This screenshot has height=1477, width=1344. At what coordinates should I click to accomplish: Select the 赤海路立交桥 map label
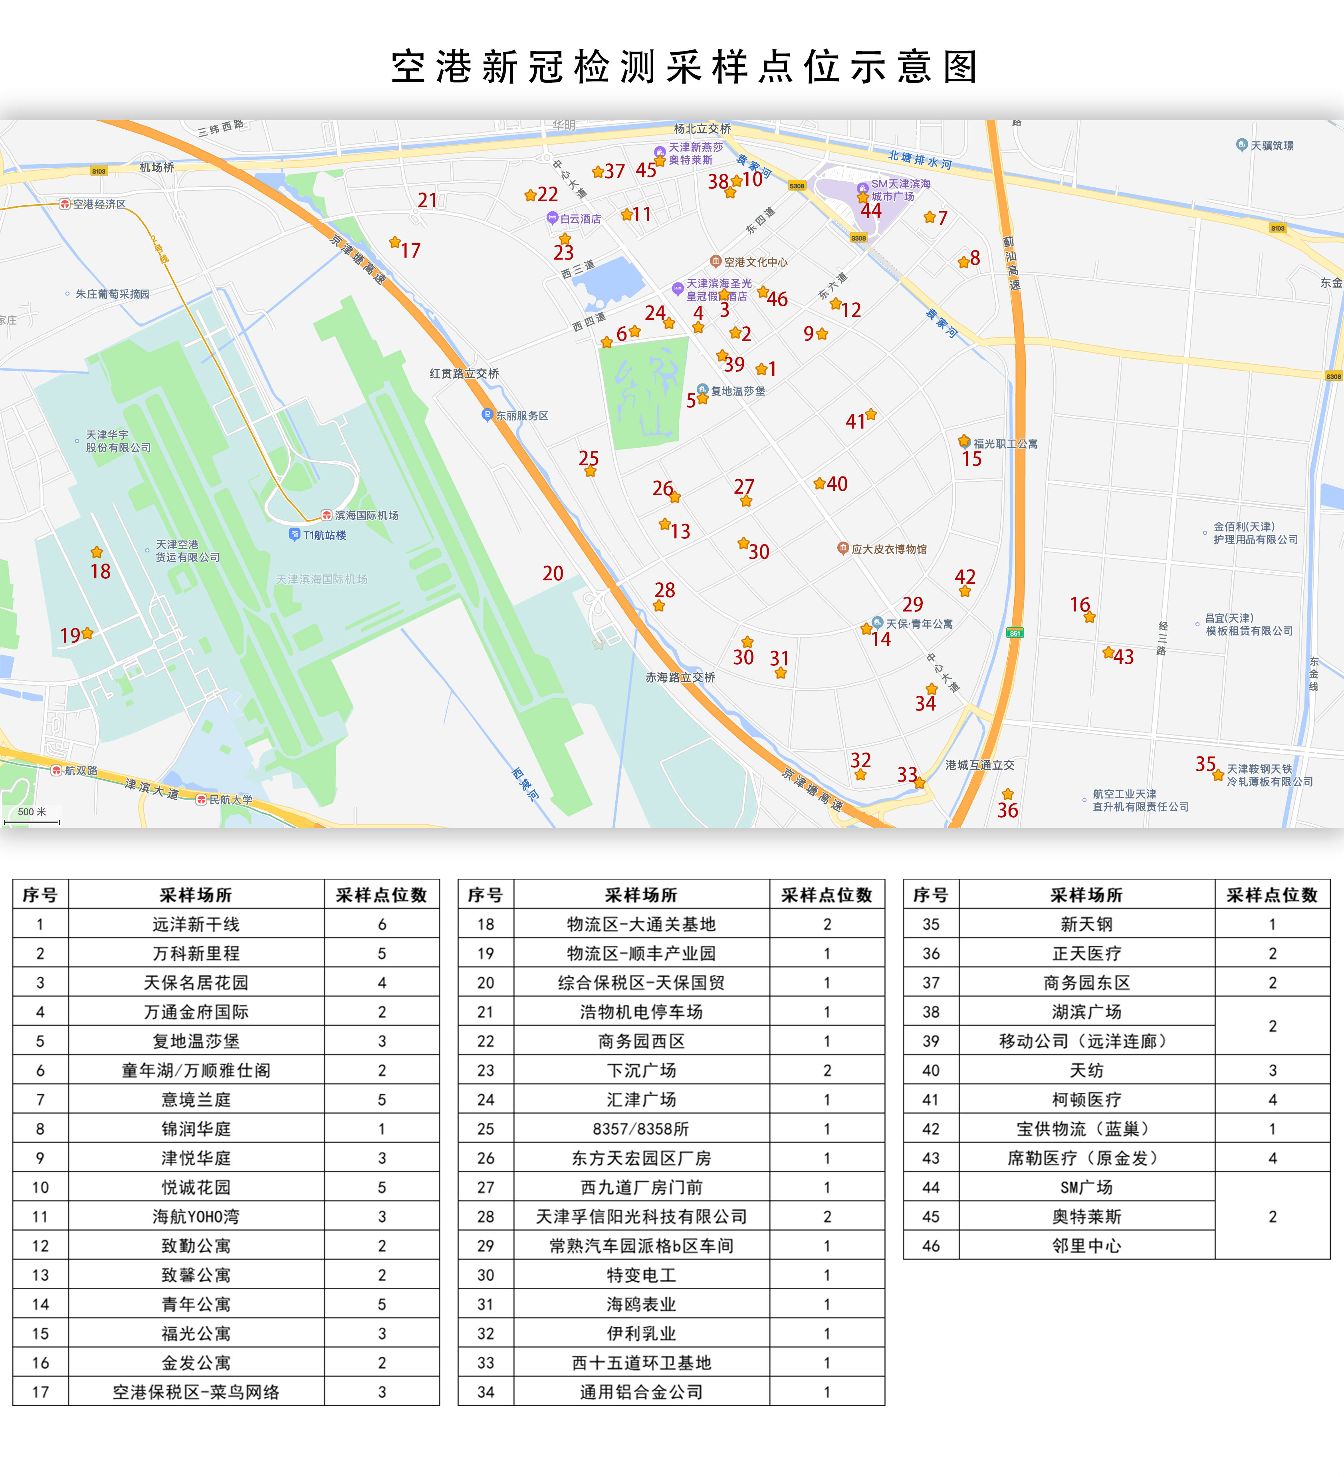[680, 677]
